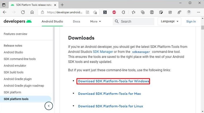Collapse the sidebar with chevron button
This screenshot has height=113, width=204.
(49, 106)
